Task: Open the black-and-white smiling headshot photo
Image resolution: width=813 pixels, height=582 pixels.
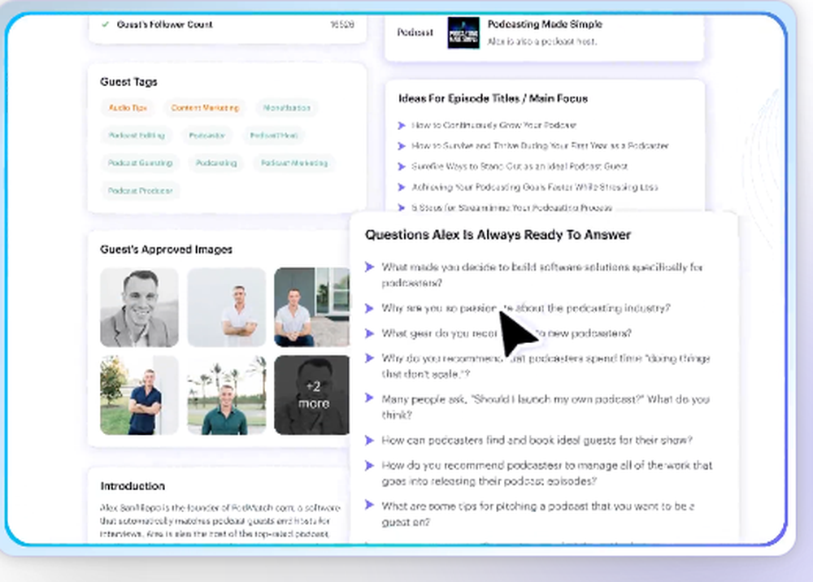Action: 139,306
